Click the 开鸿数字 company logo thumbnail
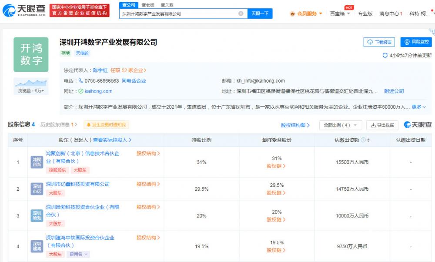The image size is (435, 262). coord(31,55)
